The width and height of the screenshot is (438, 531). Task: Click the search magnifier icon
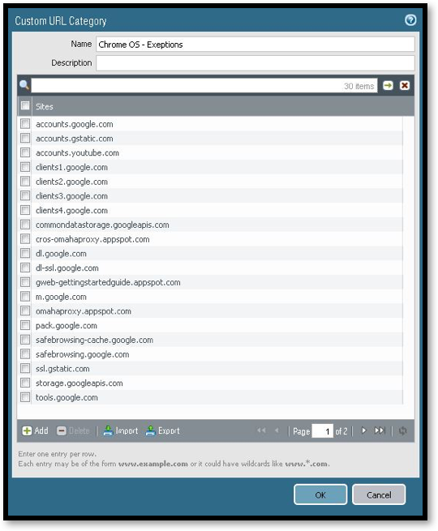click(x=24, y=85)
